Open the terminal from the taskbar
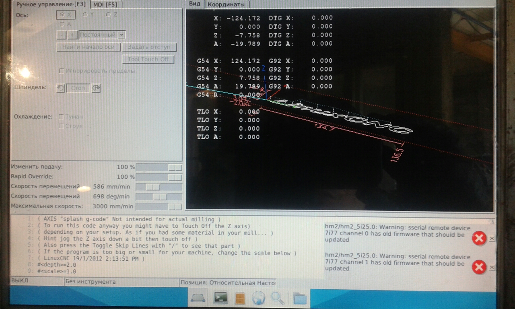This screenshot has height=309, width=515. (x=220, y=298)
